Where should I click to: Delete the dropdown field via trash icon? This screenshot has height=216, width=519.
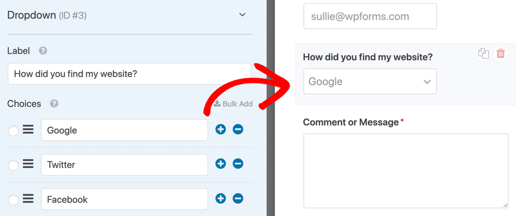(501, 53)
